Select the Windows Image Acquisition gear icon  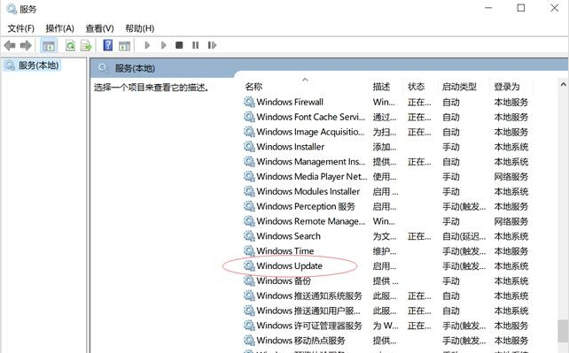pos(249,132)
